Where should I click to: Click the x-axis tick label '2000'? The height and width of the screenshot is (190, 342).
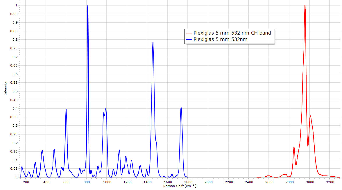coord(209,182)
